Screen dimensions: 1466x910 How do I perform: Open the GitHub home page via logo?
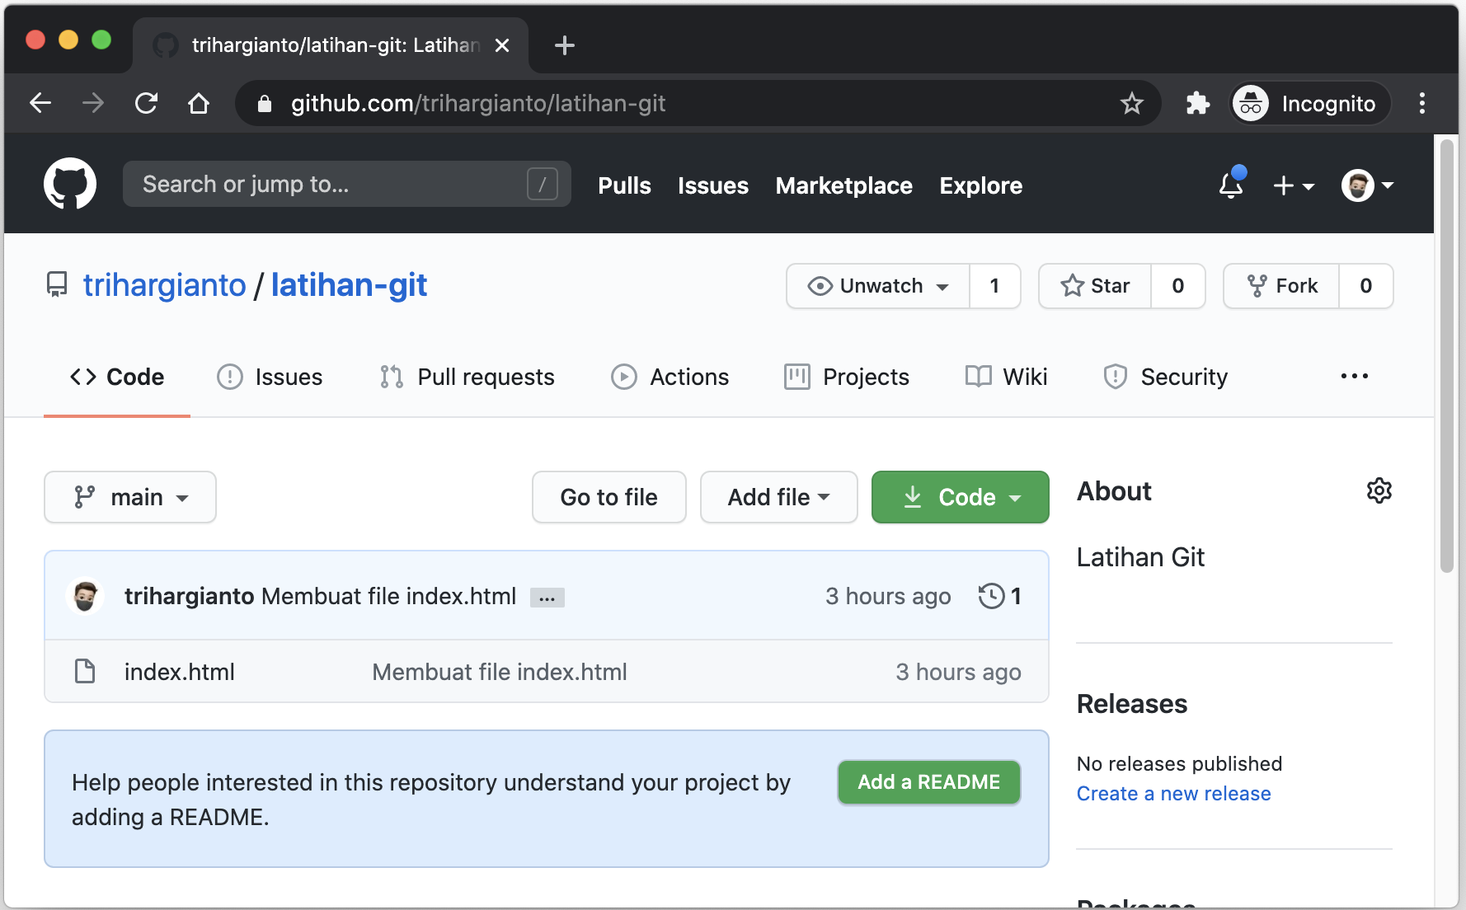[70, 183]
